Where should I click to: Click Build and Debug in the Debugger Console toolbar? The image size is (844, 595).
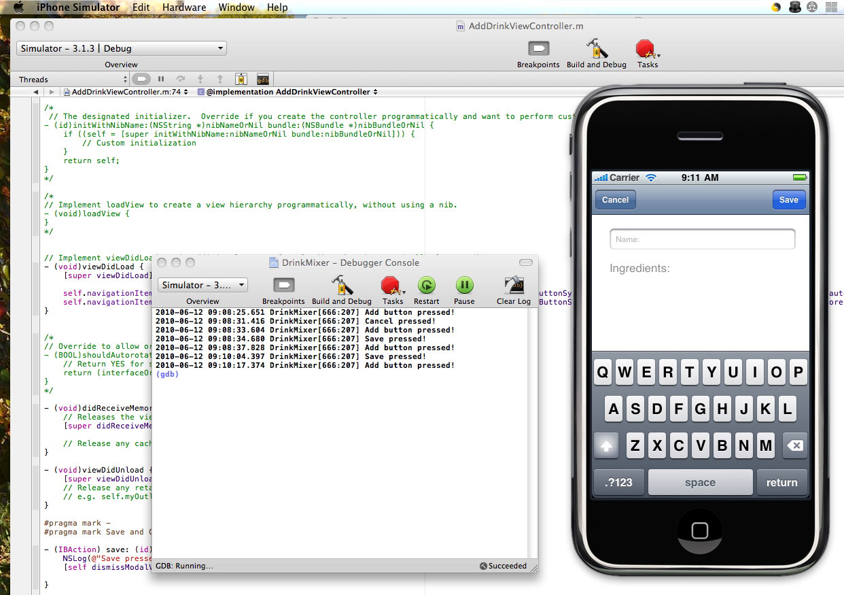(342, 285)
